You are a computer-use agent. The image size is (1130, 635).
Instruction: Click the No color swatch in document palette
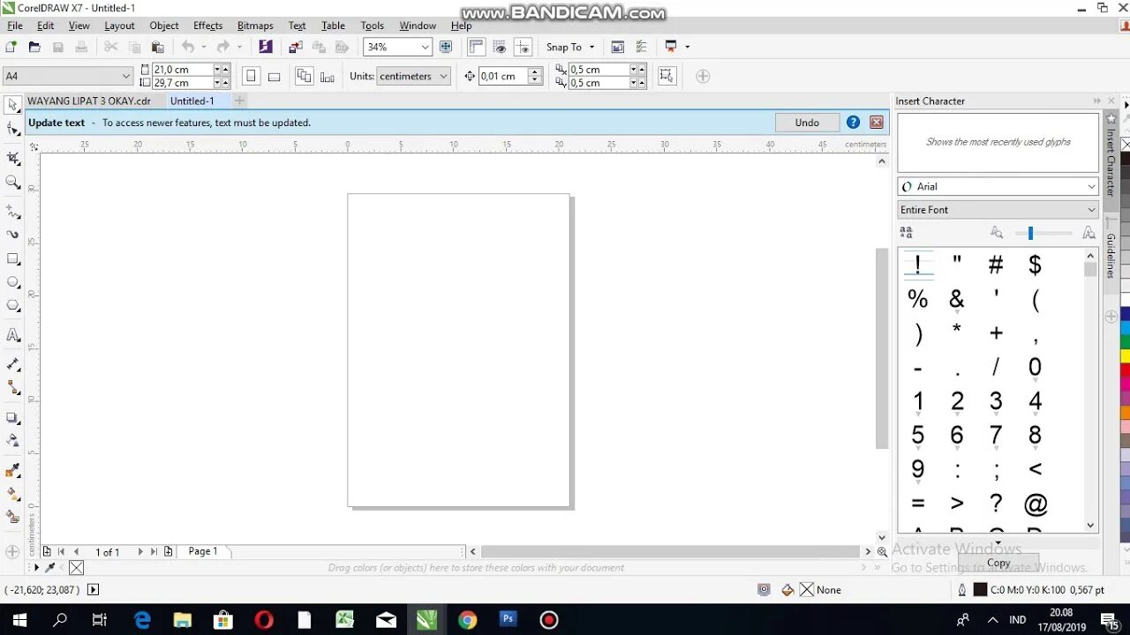pos(77,568)
